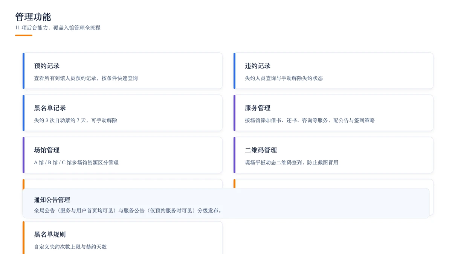Click the 管理功能 page heading
This screenshot has height=254, width=452.
tap(33, 17)
